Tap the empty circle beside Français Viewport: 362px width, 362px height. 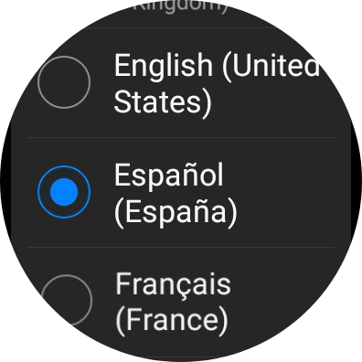66,300
